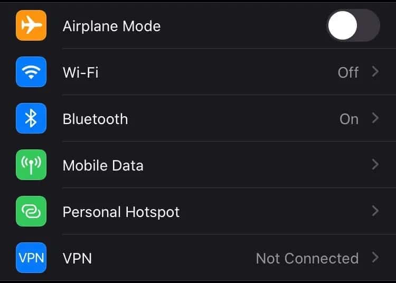Image resolution: width=396 pixels, height=283 pixels.
Task: Tap the blue VPN icon
Action: click(31, 258)
